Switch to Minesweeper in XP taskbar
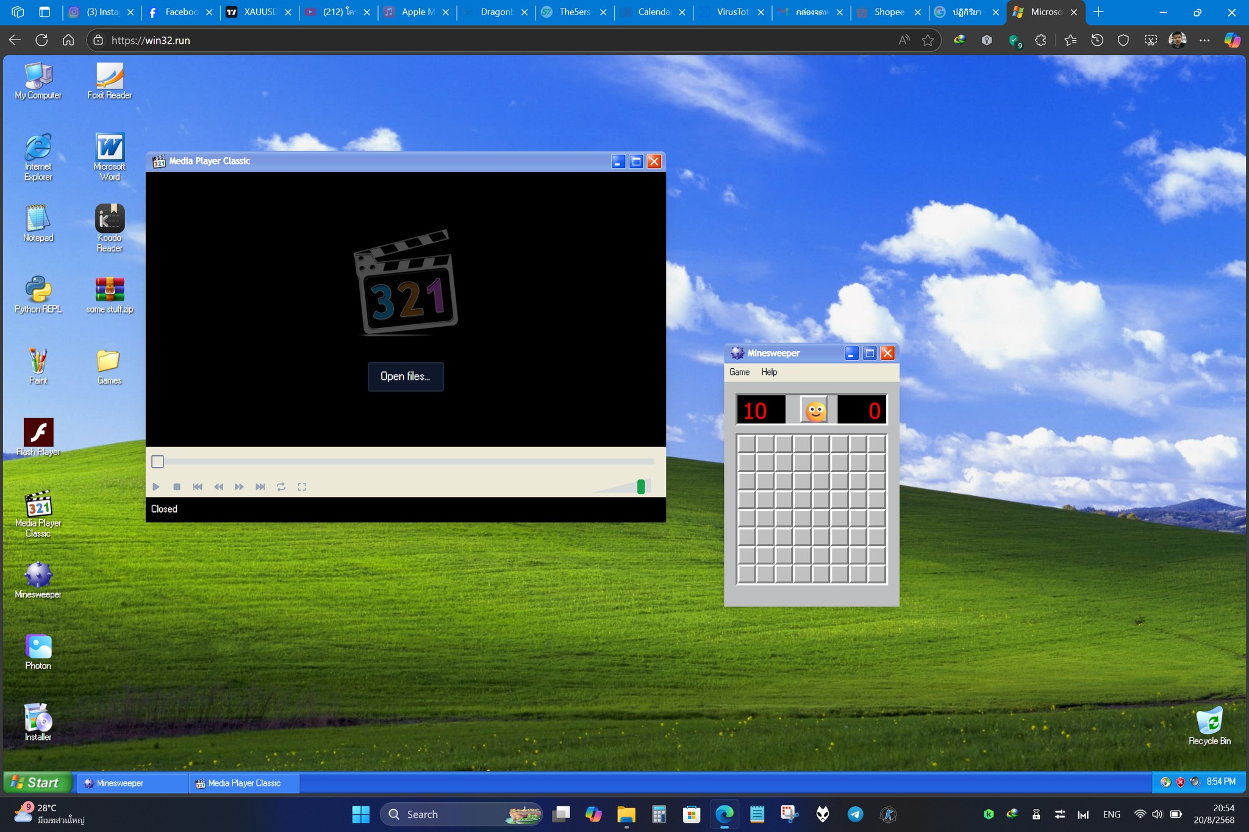1249x832 pixels. point(132,783)
